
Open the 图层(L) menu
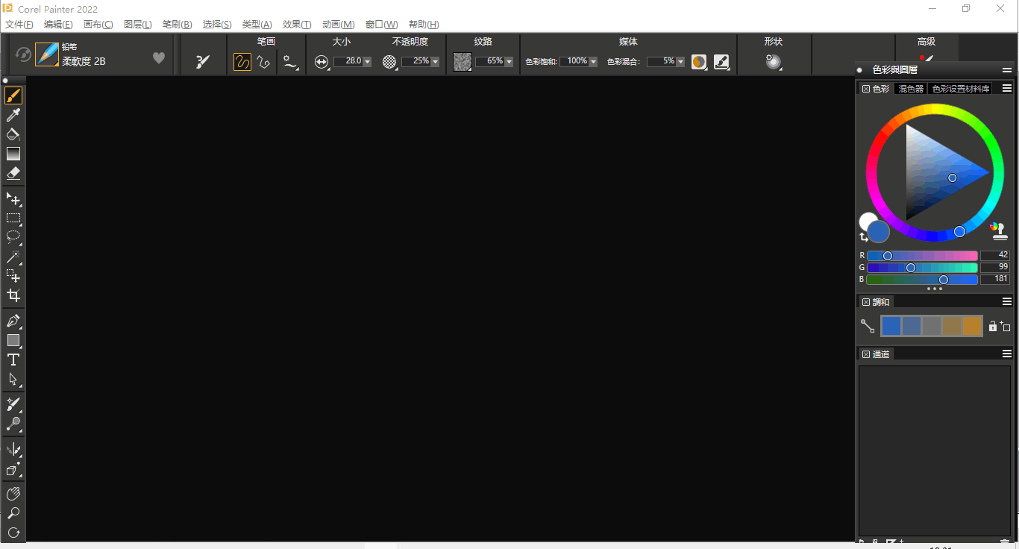click(x=138, y=25)
